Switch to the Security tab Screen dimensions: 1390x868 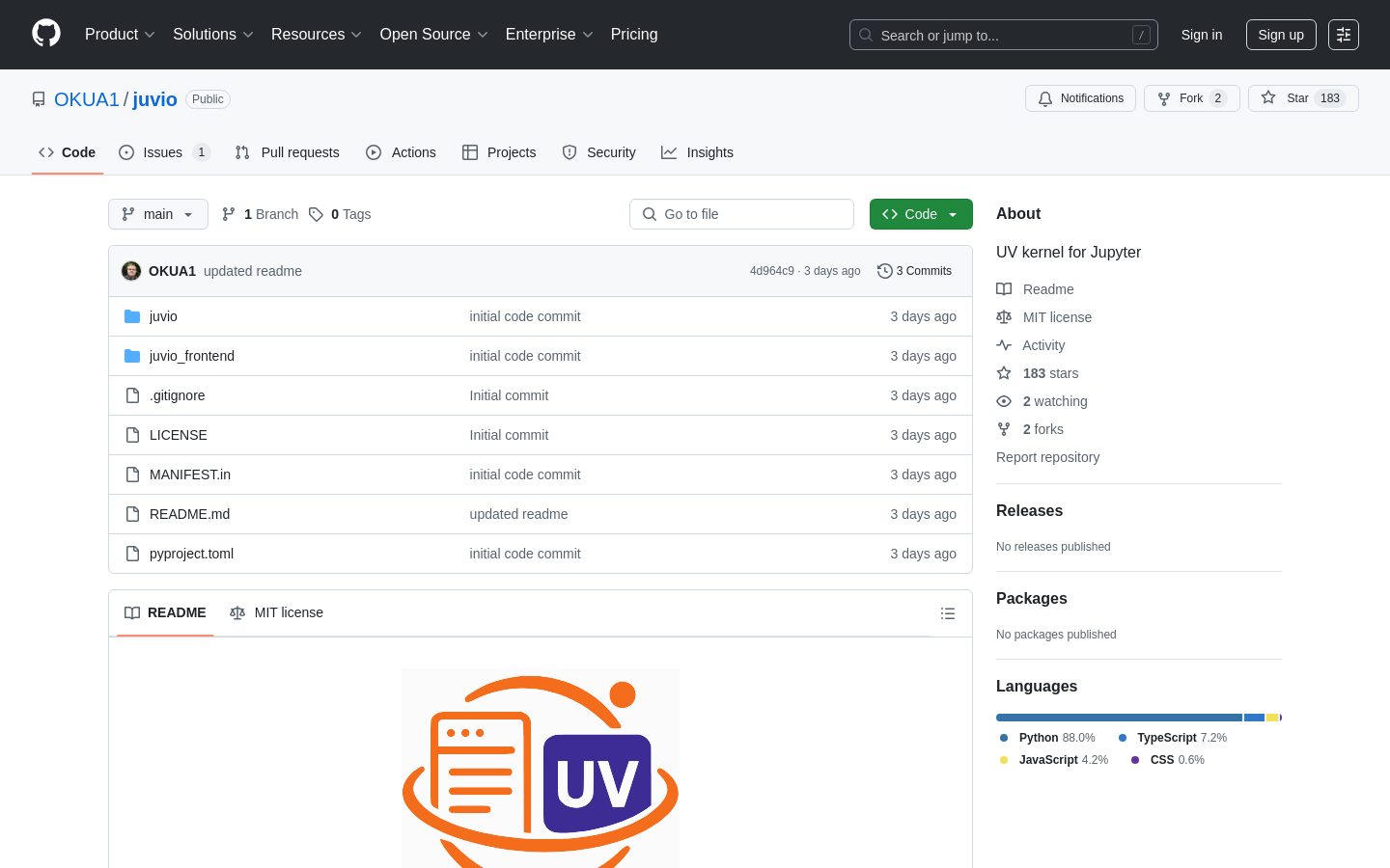coord(599,152)
